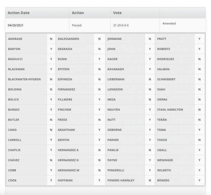This screenshot has width=211, height=195.
Task: Click the STAHL HAMILTON name
Action: [170, 110]
